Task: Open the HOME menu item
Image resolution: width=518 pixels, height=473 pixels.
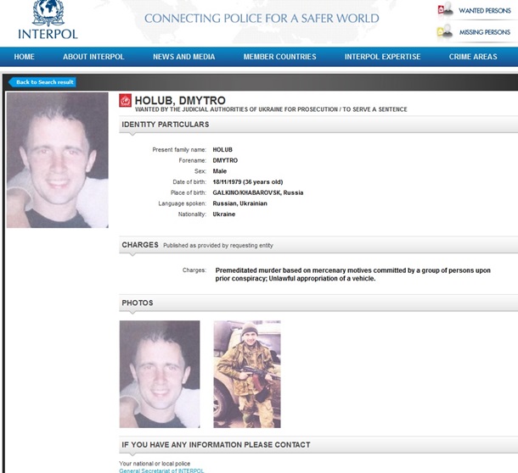Action: click(24, 57)
